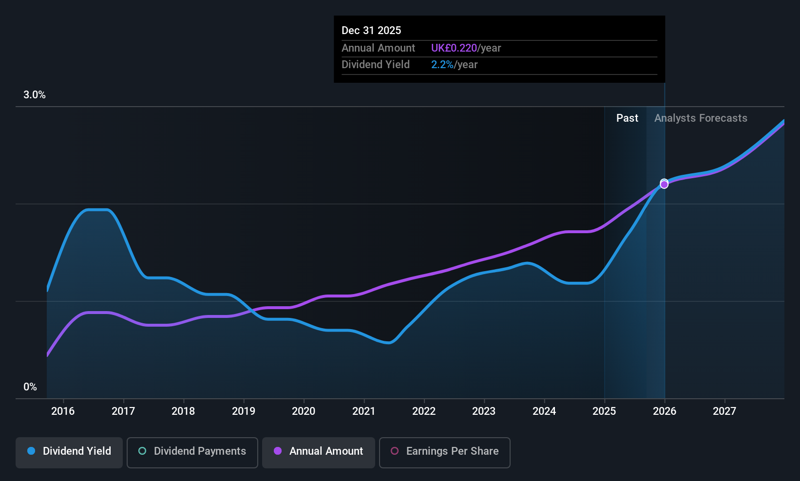Click the 2020 x-axis year label
The image size is (800, 481).
304,411
